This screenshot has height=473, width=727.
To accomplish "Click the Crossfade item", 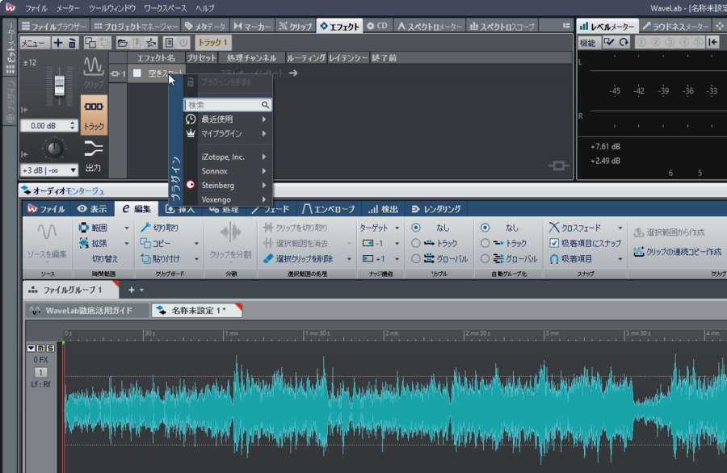I will click(575, 228).
